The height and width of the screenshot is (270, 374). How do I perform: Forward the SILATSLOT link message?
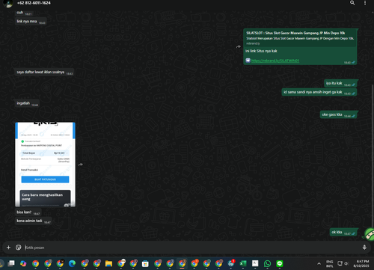click(239, 46)
